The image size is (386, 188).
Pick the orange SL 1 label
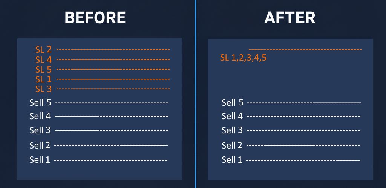click(x=43, y=79)
